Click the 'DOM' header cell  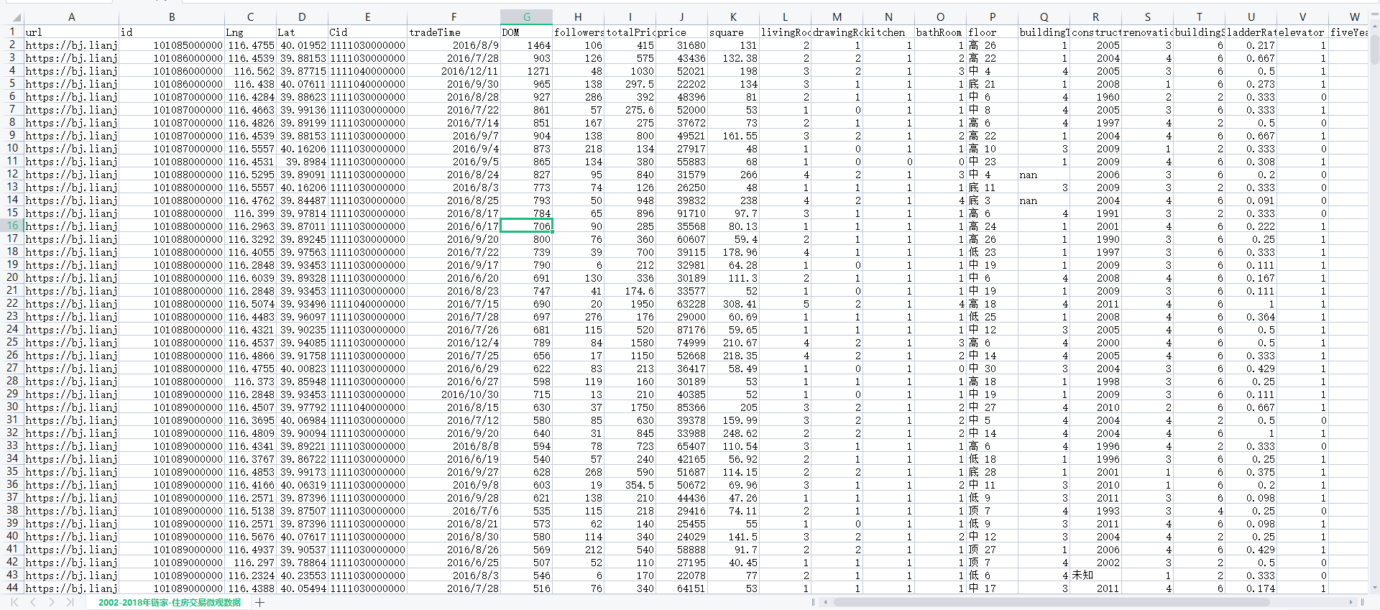(x=527, y=32)
